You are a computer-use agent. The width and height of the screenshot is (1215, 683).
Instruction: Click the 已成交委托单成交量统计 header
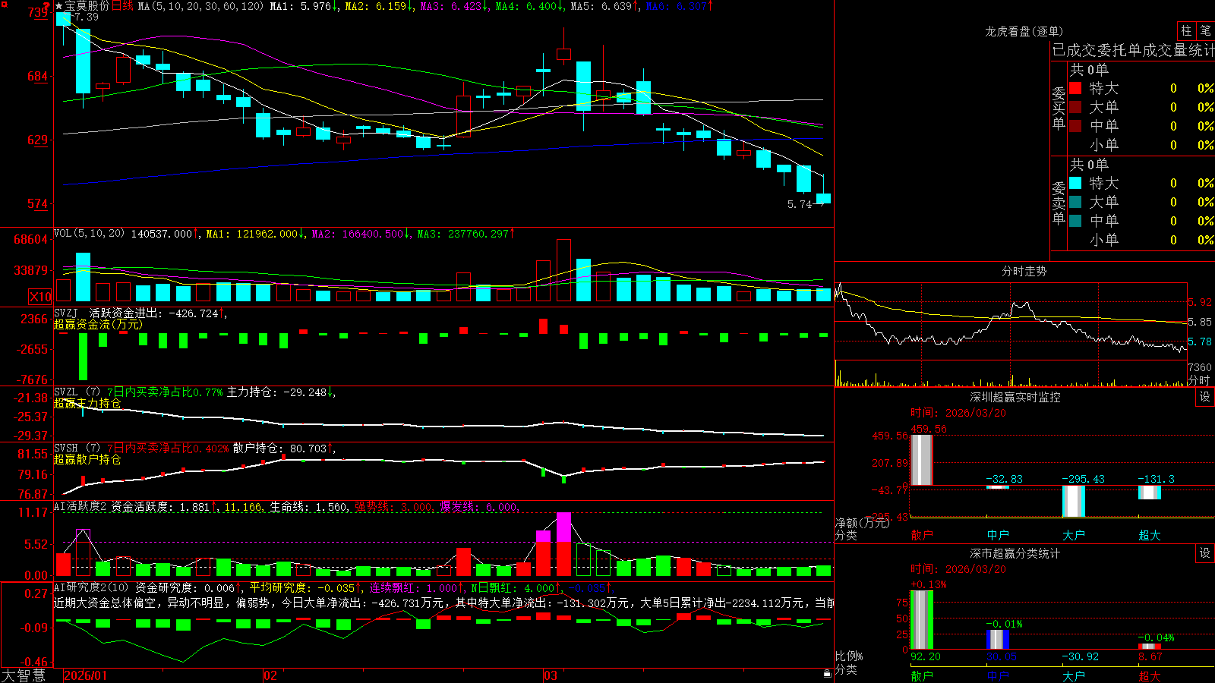pos(1133,50)
